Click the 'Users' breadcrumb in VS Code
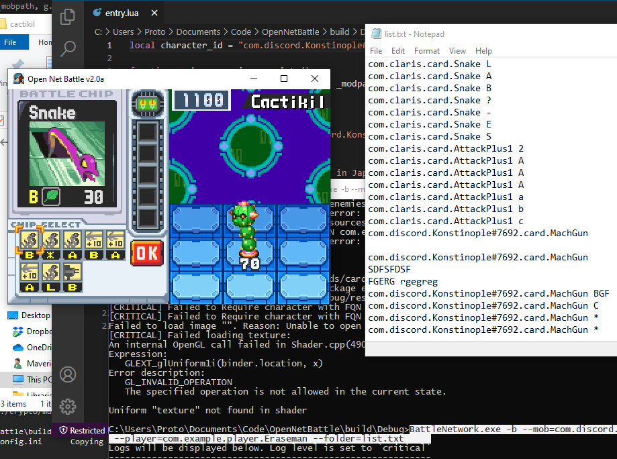Screen dimensions: 617x459 pyautogui.click(x=123, y=32)
